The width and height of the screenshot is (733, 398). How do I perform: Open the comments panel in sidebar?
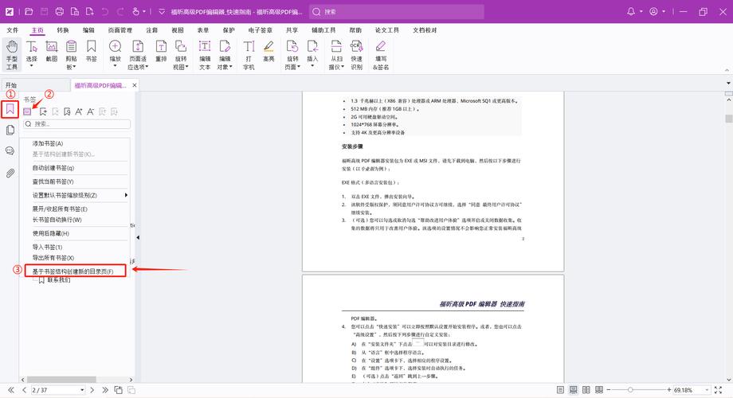10,151
